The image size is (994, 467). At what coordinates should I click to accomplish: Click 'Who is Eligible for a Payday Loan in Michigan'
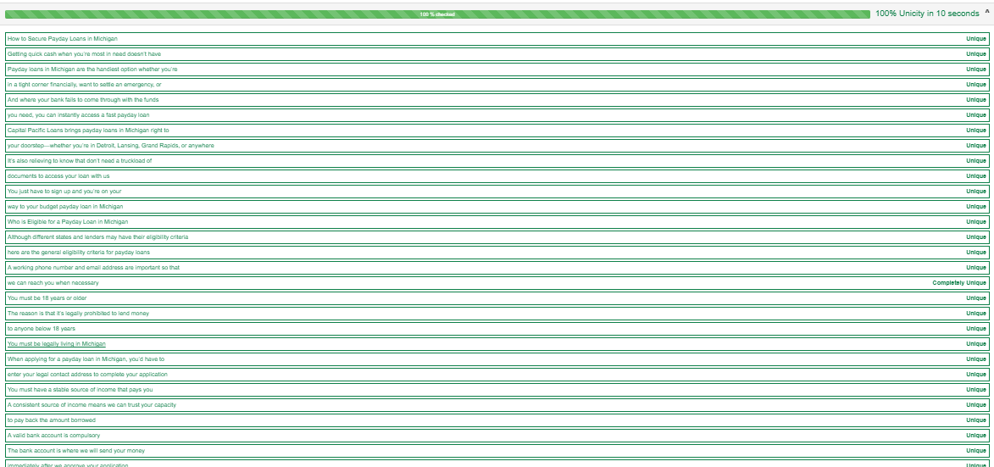[497, 222]
